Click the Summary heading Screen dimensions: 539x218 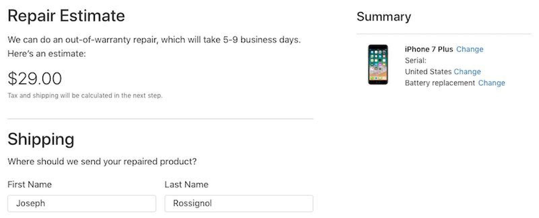point(383,16)
